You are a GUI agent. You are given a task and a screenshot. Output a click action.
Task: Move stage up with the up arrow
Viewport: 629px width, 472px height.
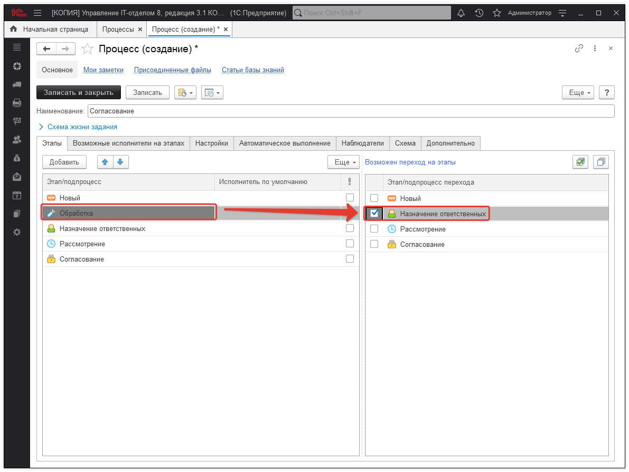coord(105,162)
